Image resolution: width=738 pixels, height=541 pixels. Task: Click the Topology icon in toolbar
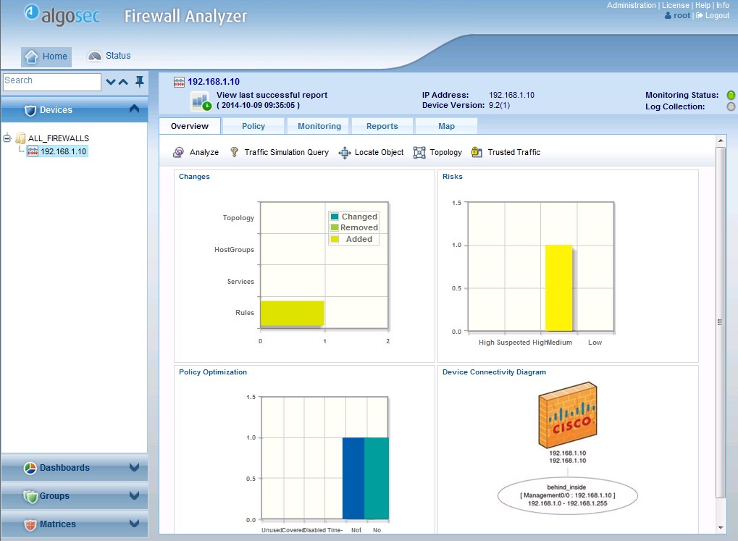click(419, 153)
